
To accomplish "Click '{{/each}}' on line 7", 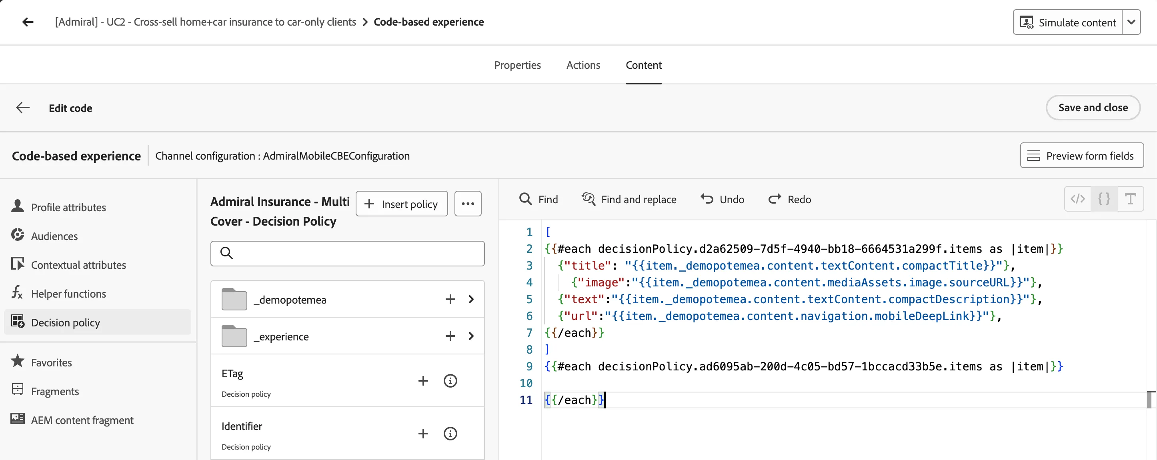I will pos(574,333).
